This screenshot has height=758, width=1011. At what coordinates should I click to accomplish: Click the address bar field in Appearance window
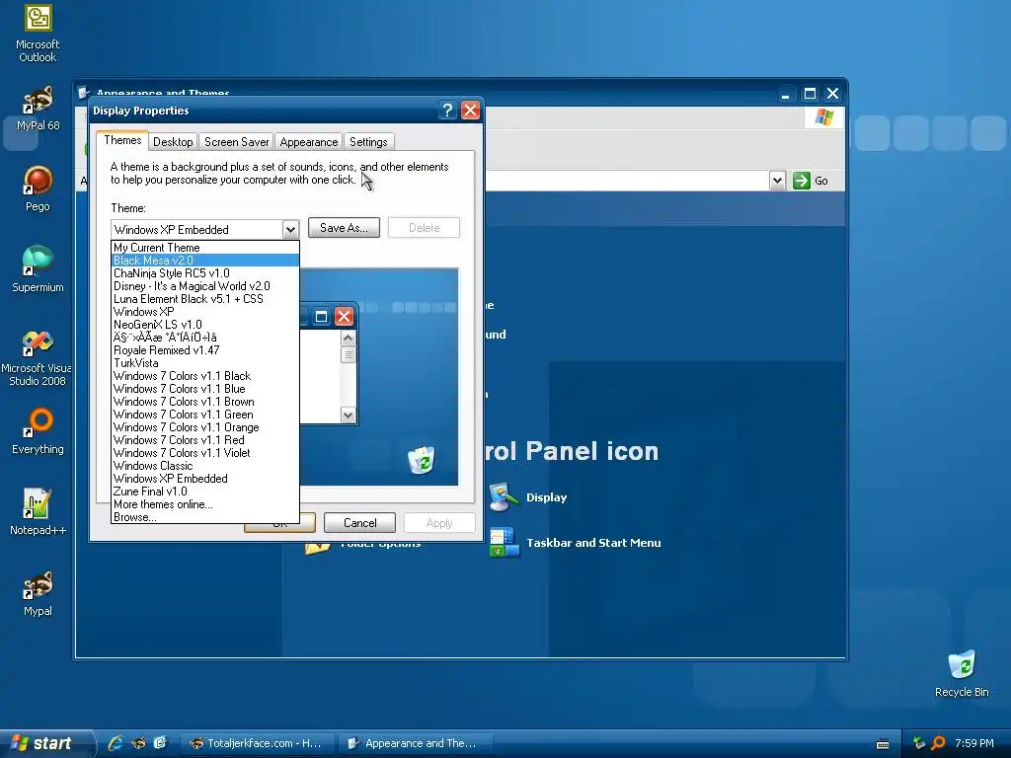627,181
